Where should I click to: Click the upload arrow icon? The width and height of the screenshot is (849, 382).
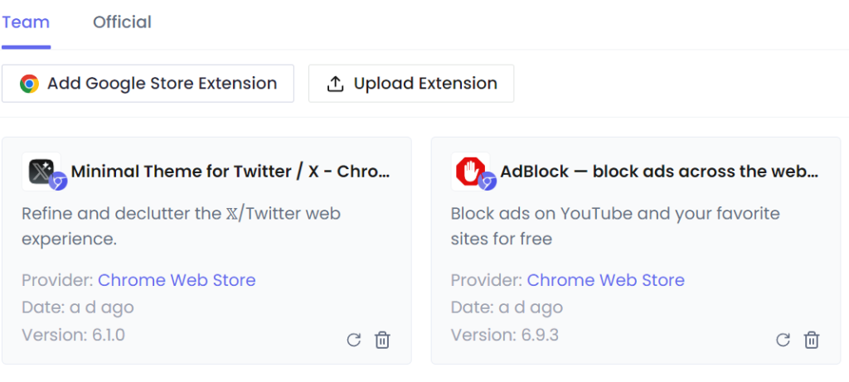tap(336, 84)
